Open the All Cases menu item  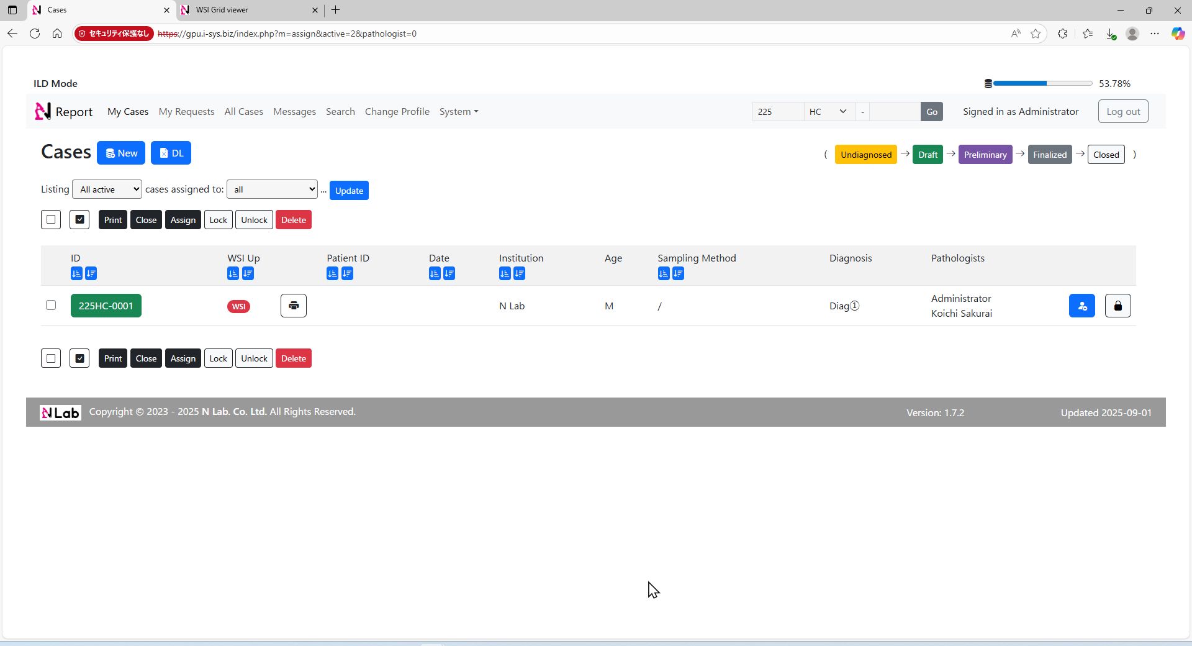point(243,112)
